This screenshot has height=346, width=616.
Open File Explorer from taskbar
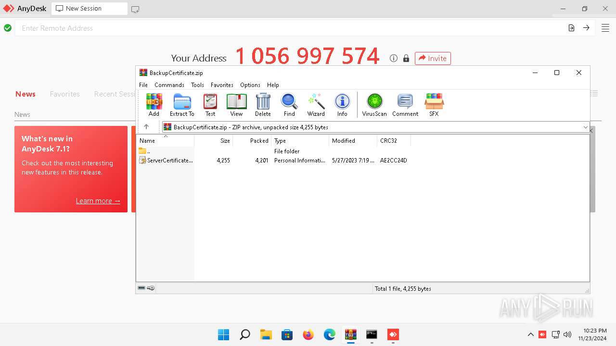tap(266, 334)
